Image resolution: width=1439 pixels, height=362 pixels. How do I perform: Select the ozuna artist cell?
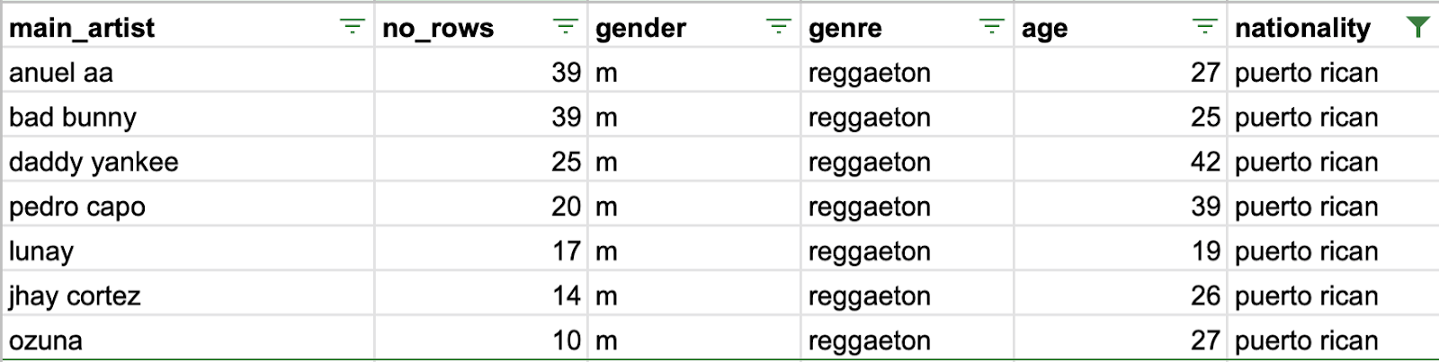(x=188, y=340)
